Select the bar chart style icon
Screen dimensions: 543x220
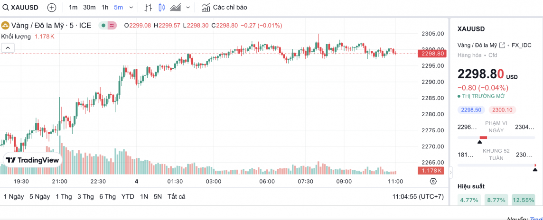tap(149, 8)
